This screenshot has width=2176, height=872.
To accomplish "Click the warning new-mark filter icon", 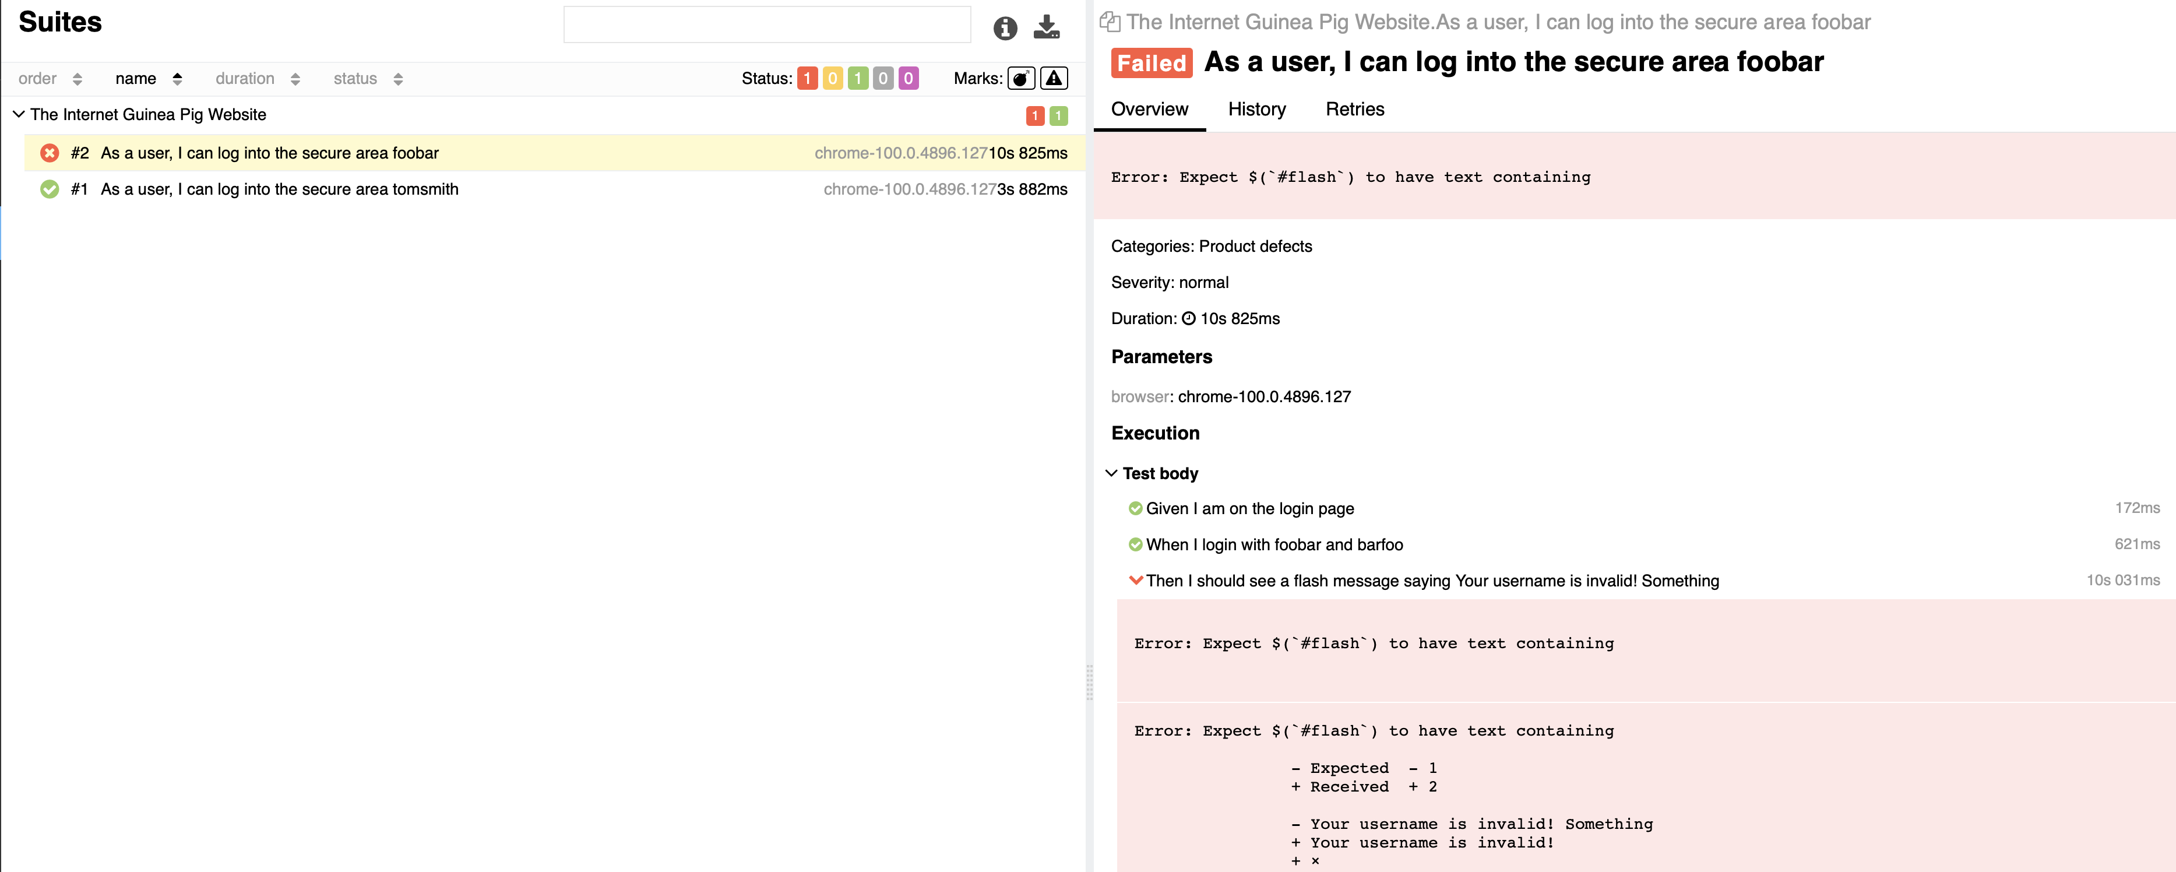I will (x=1054, y=78).
